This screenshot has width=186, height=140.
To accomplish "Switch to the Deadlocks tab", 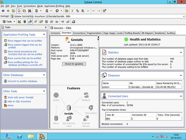I will click(160, 33).
